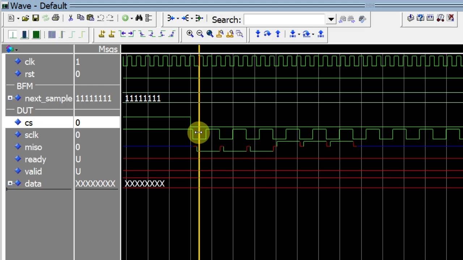
Task: Click the Save floppy disk icon
Action: (35, 18)
